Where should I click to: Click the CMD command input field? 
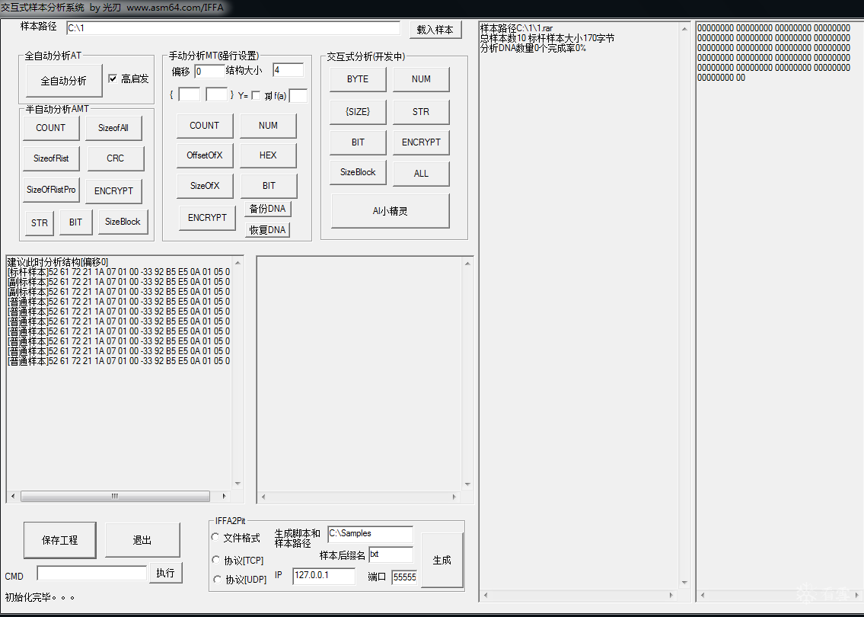[92, 573]
